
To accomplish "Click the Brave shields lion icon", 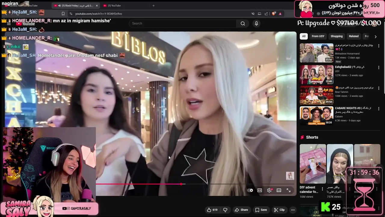I will [273, 14].
